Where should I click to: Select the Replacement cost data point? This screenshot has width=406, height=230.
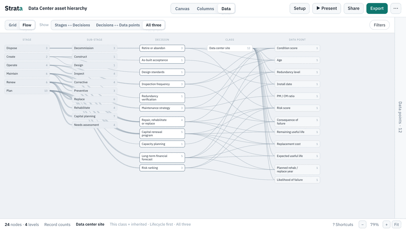pyautogui.click(x=297, y=144)
